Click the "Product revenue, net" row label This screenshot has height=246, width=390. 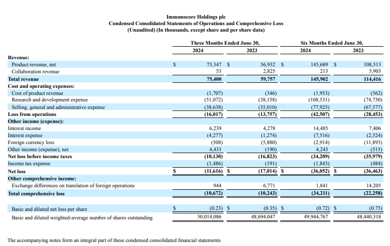34,64
